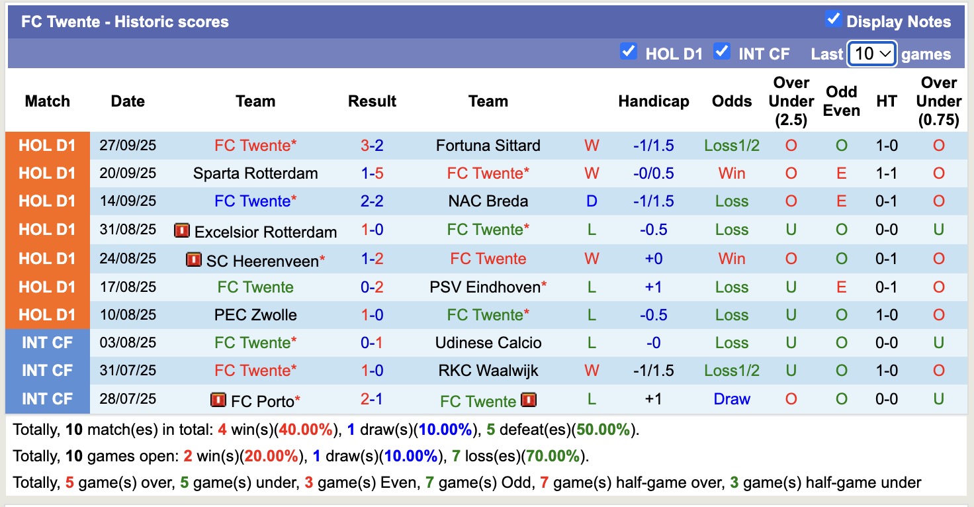Click the INT CF label on the 03/08 row
974x507 pixels.
[48, 342]
